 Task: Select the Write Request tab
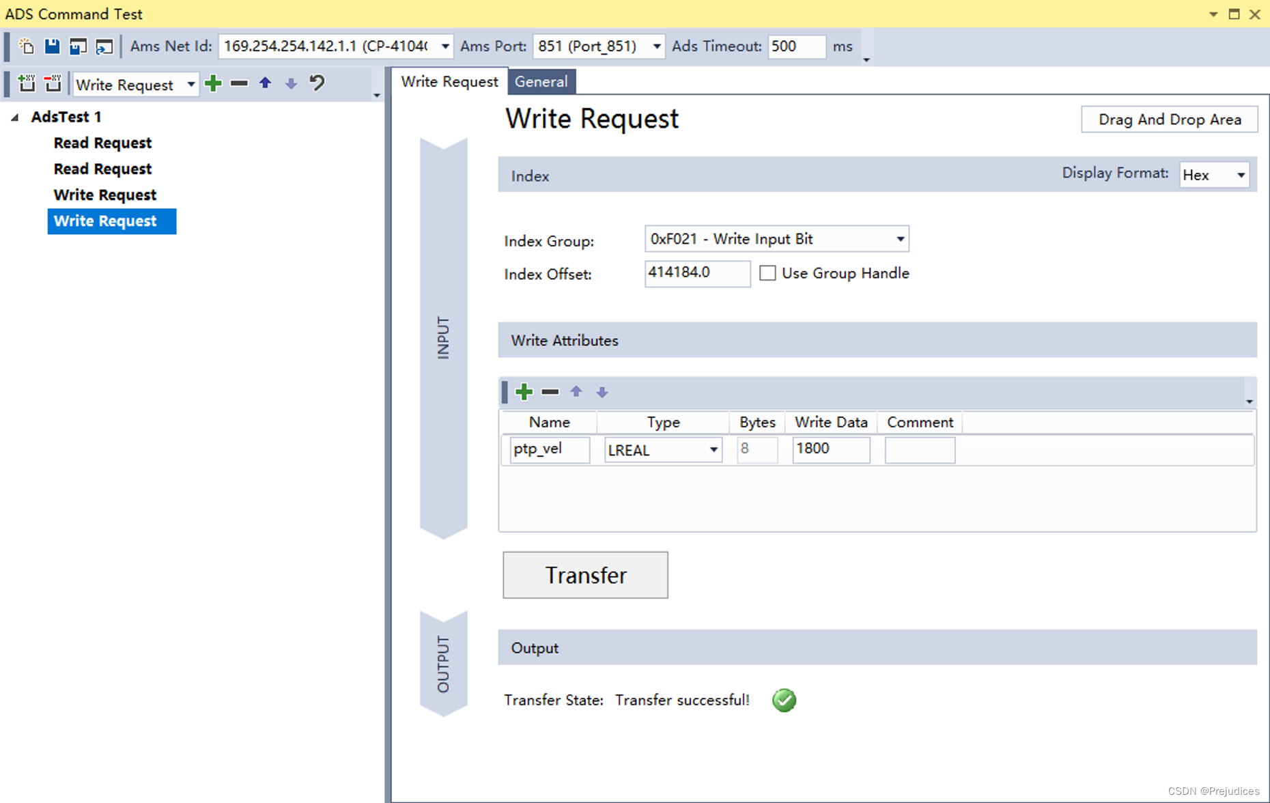click(x=449, y=81)
